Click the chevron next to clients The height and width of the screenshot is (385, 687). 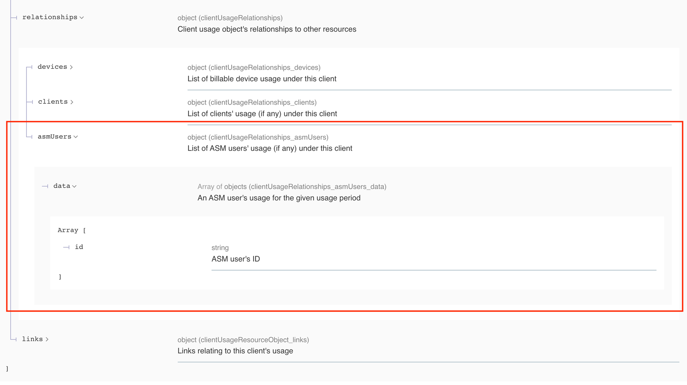tap(72, 102)
